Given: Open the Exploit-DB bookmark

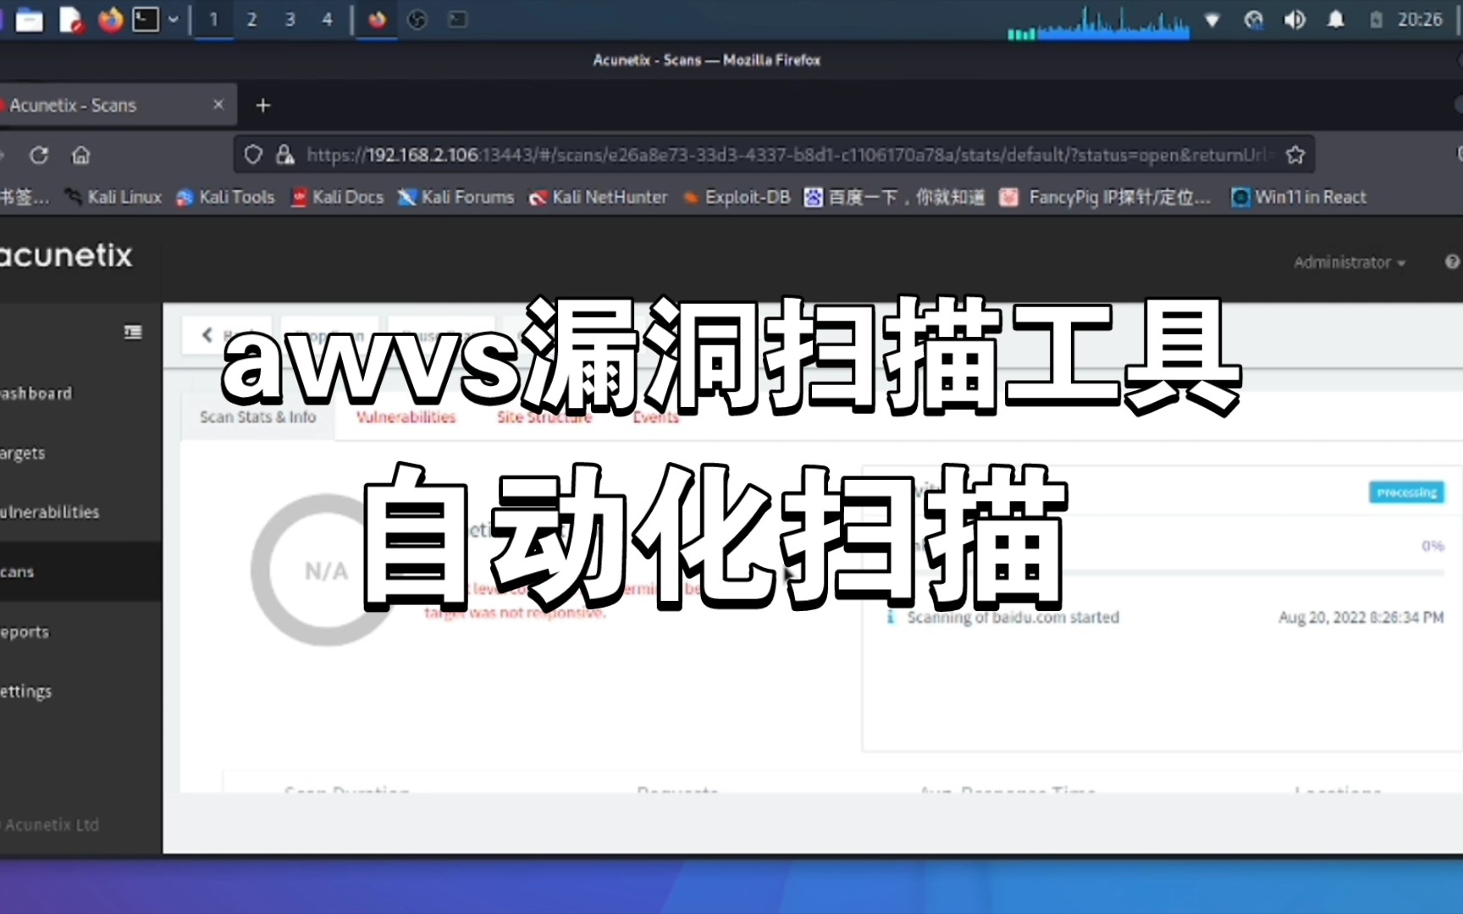Looking at the screenshot, I should point(736,197).
